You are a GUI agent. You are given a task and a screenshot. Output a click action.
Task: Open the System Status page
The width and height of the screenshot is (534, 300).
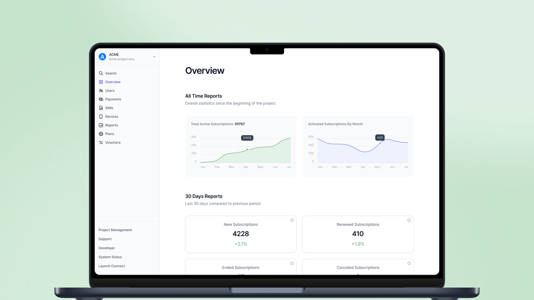point(110,257)
